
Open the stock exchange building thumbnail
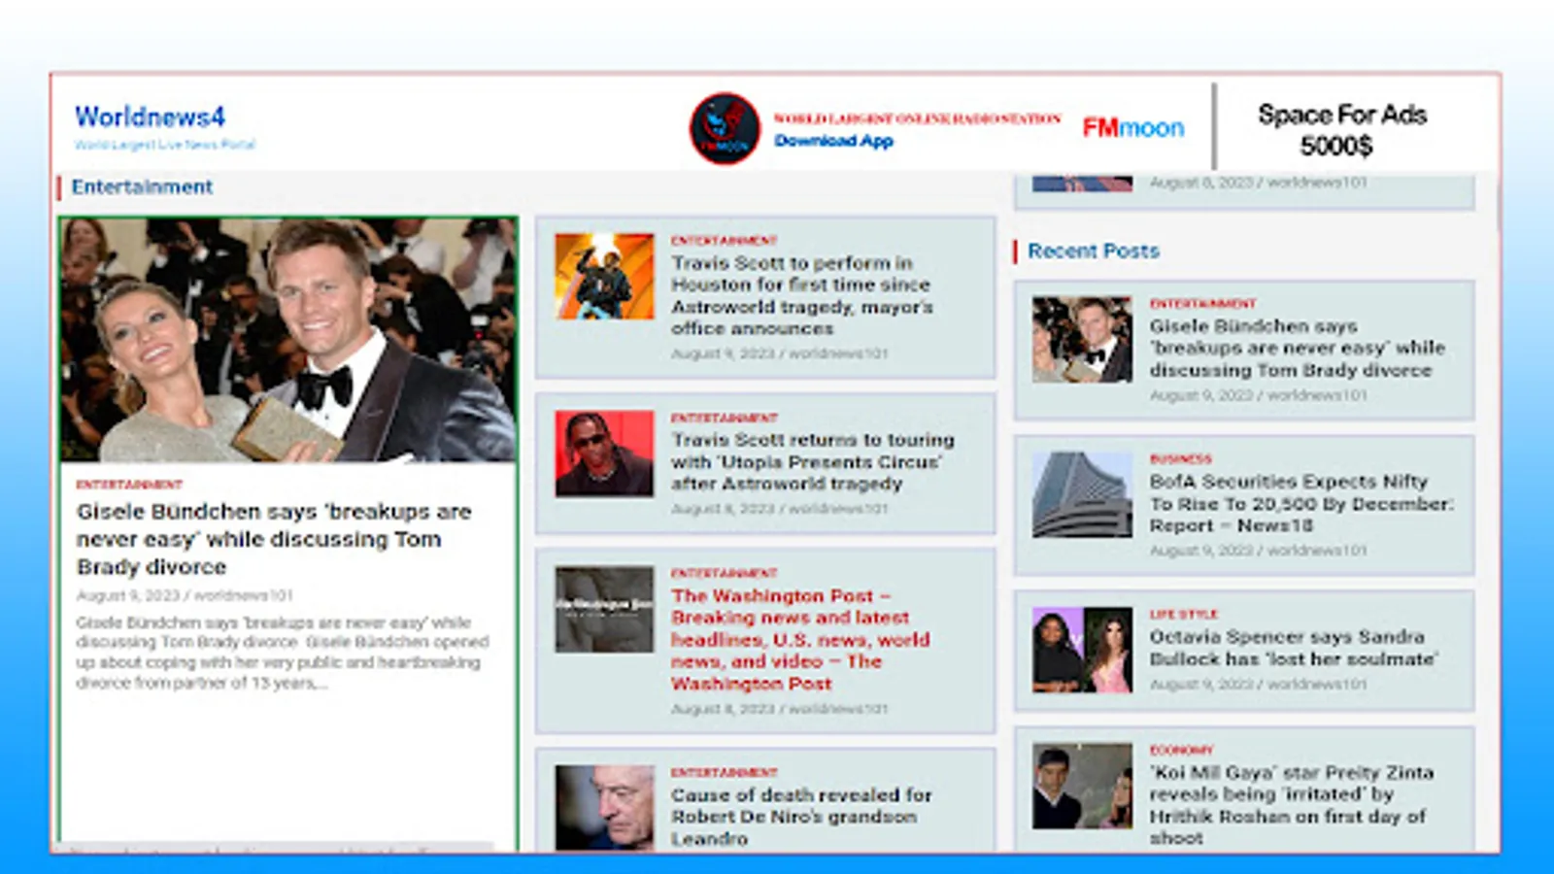point(1082,494)
